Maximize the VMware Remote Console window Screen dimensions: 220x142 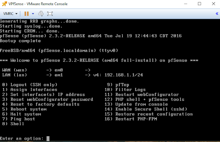point(199,4)
